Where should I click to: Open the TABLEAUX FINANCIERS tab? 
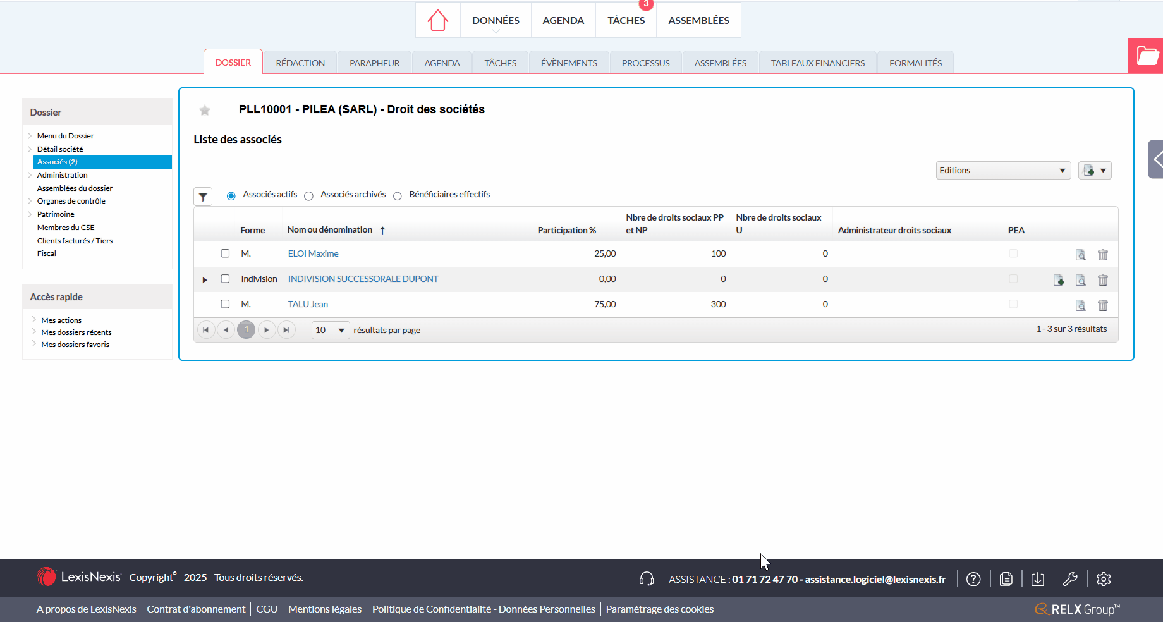point(817,63)
